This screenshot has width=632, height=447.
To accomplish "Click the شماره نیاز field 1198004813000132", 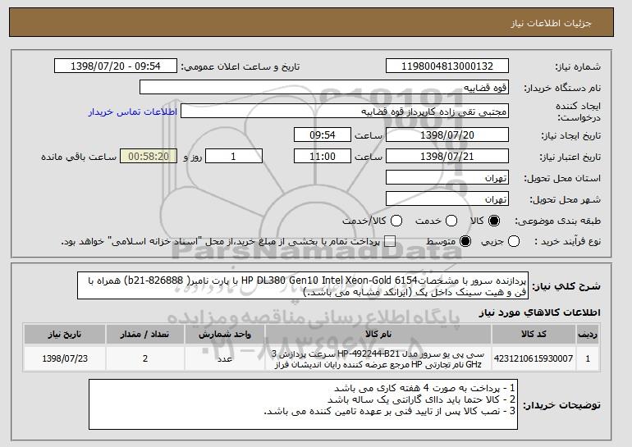I will pos(447,66).
